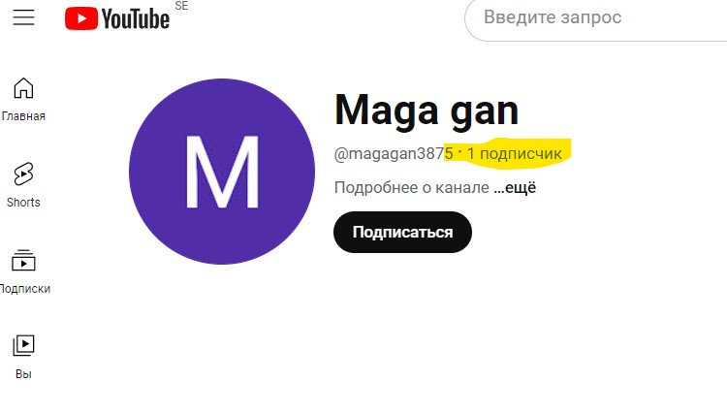Screen dimensions: 727x413
Task: Select the Главная home icon
Action: click(23, 88)
